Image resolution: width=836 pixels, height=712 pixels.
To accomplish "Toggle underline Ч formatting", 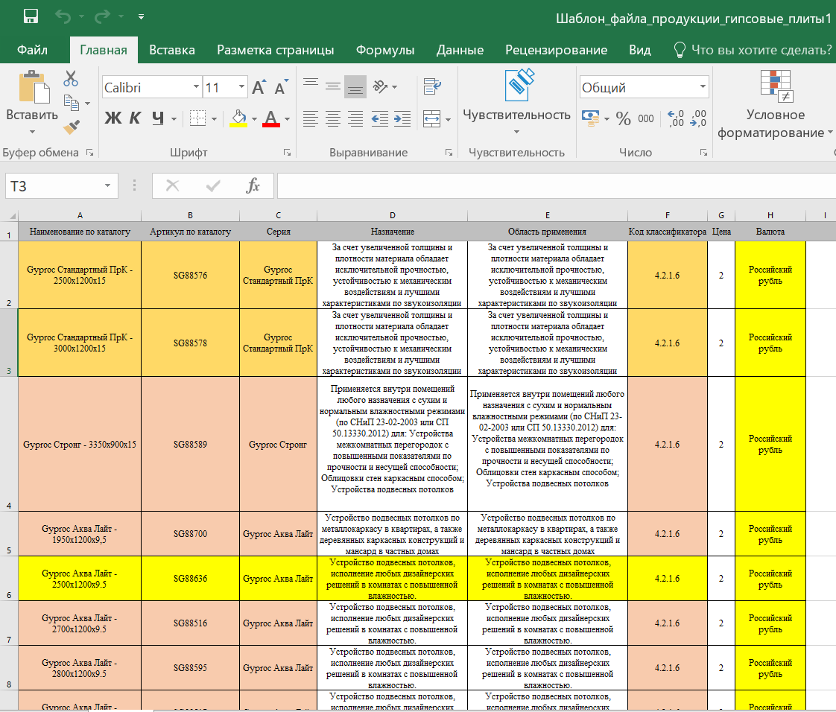I will [x=158, y=118].
